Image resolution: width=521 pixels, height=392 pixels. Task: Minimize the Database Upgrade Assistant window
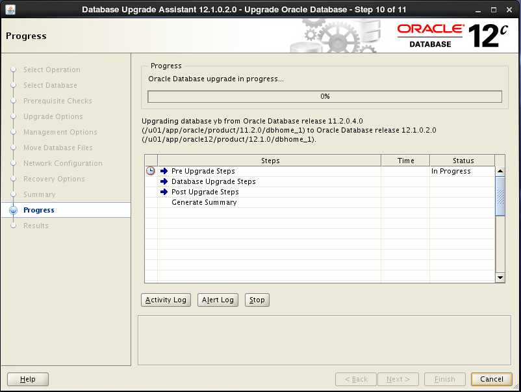[x=478, y=10]
